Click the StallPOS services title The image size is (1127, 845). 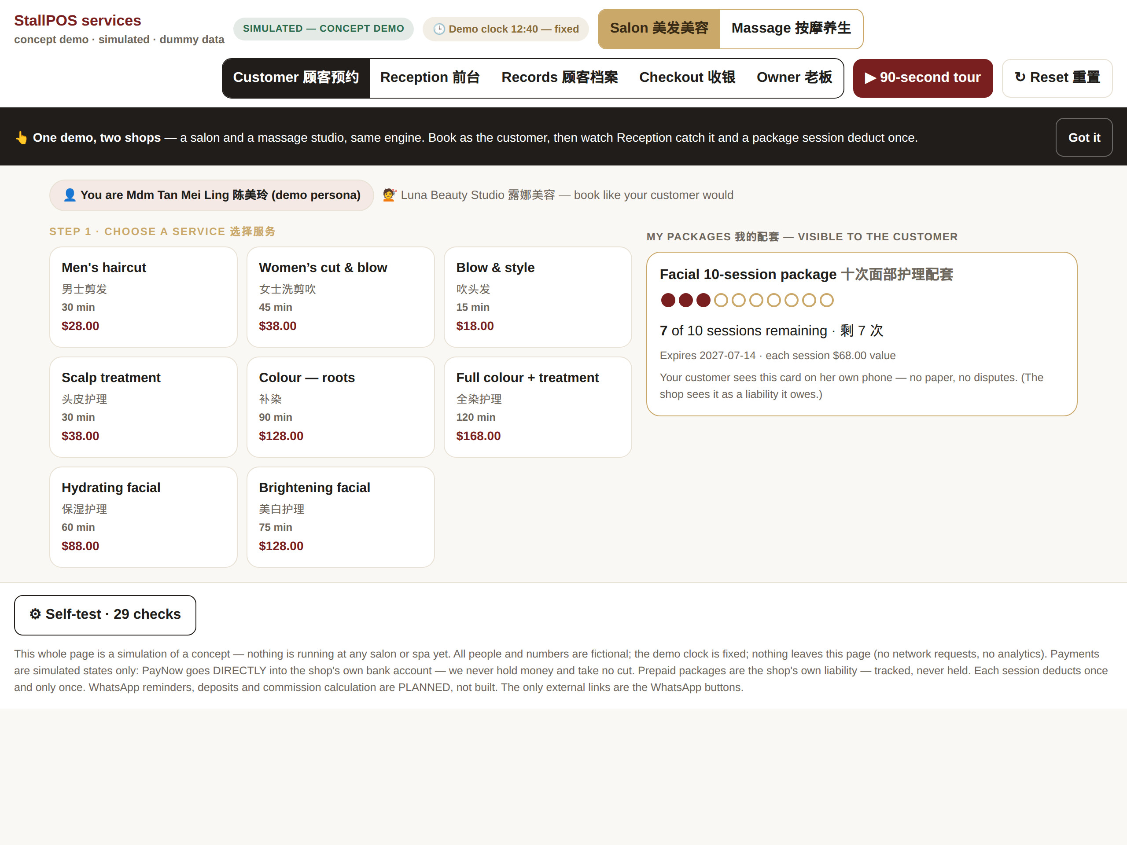77,20
